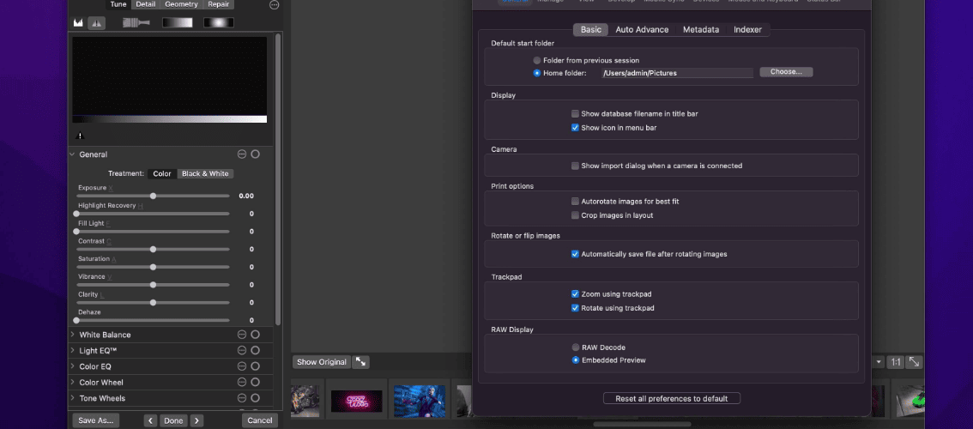973x429 pixels.
Task: Switch to the Geometry tab
Action: click(x=181, y=4)
